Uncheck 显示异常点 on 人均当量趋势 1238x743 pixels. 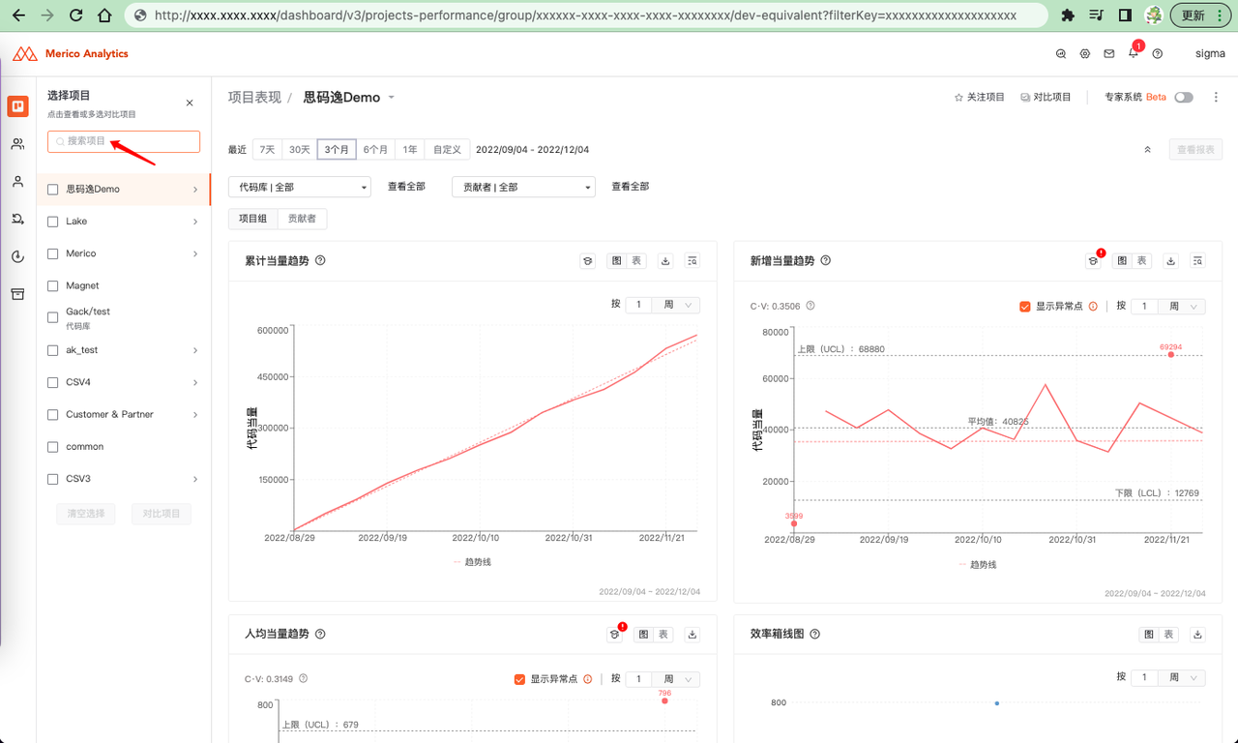[x=519, y=679]
